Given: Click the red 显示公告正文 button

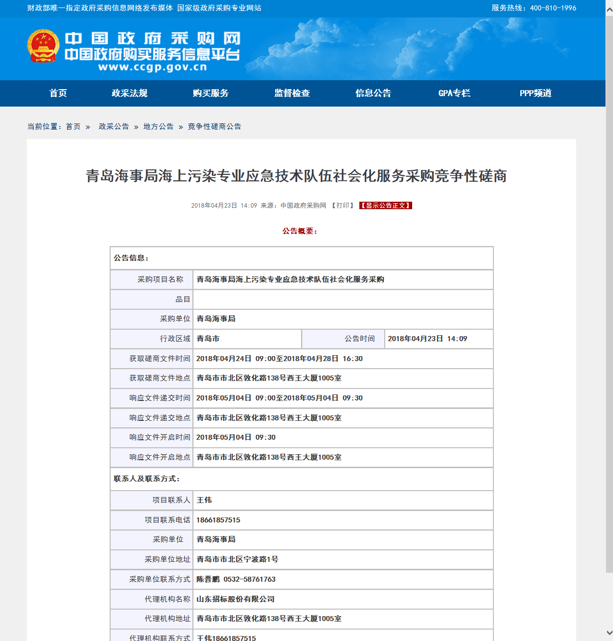Looking at the screenshot, I should coord(386,205).
